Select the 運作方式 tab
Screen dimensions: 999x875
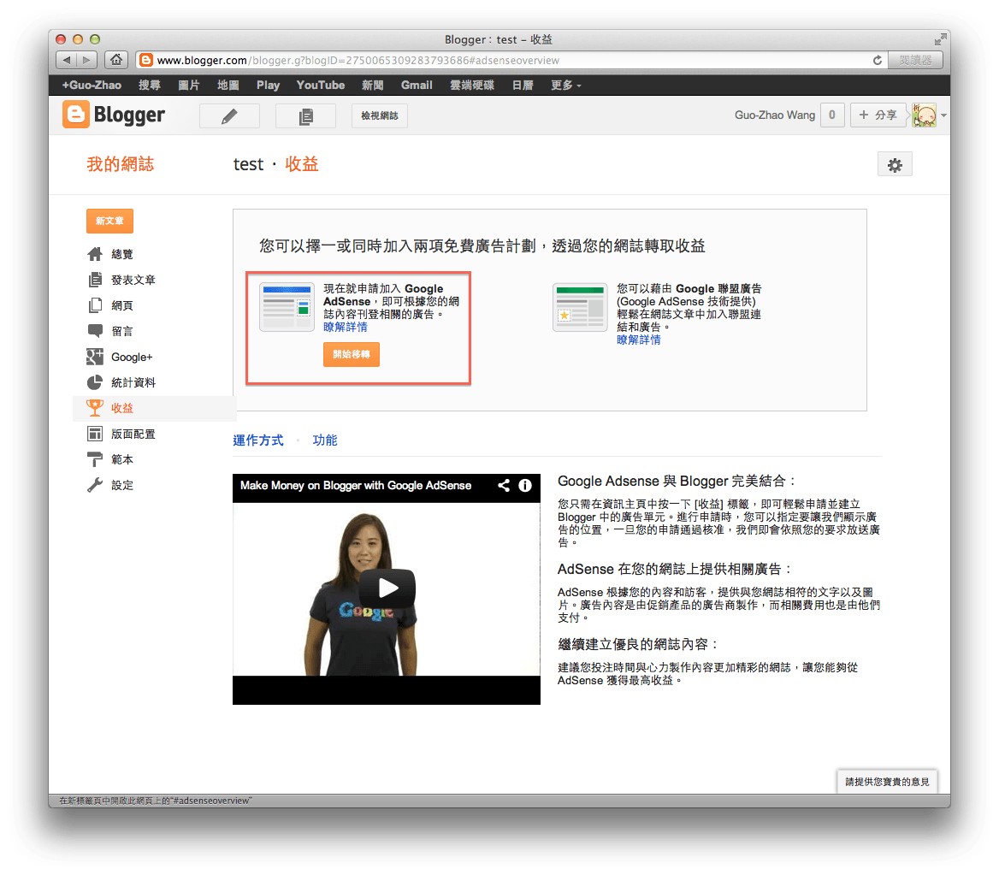coord(258,440)
